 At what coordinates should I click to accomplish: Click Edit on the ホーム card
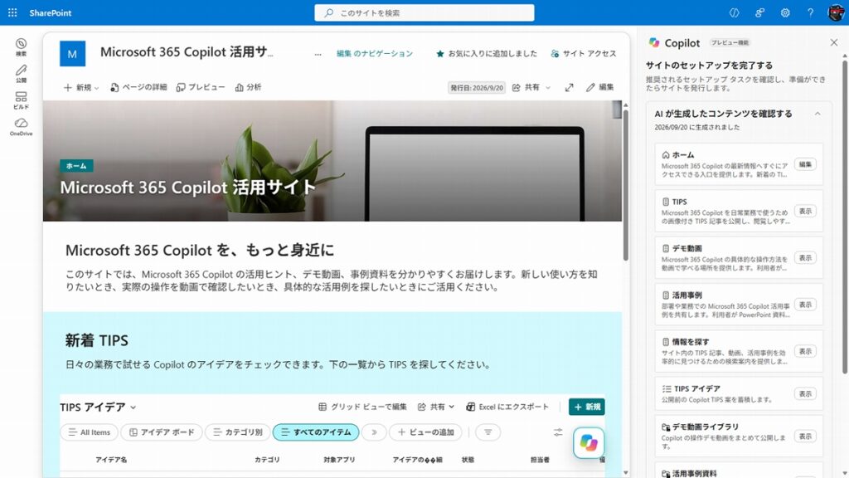pyautogui.click(x=805, y=164)
